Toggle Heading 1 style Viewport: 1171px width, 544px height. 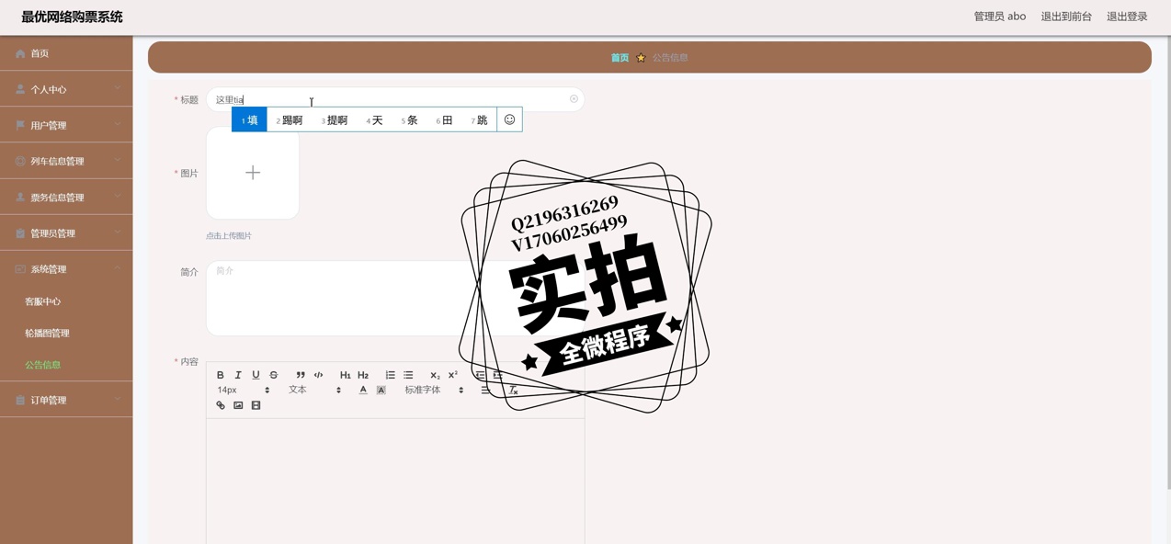click(x=345, y=375)
